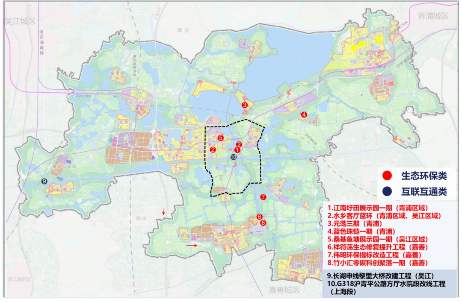Click the red 生态环保类 legend circle
The height and width of the screenshot is (302, 462).
click(387, 176)
